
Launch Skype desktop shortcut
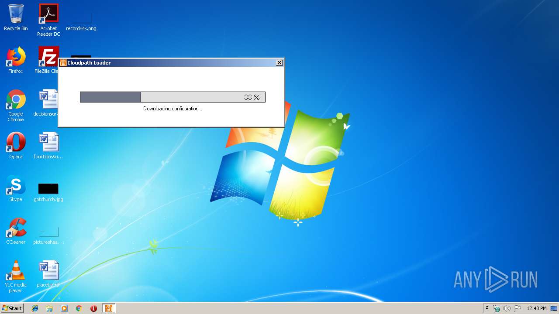pos(16,188)
